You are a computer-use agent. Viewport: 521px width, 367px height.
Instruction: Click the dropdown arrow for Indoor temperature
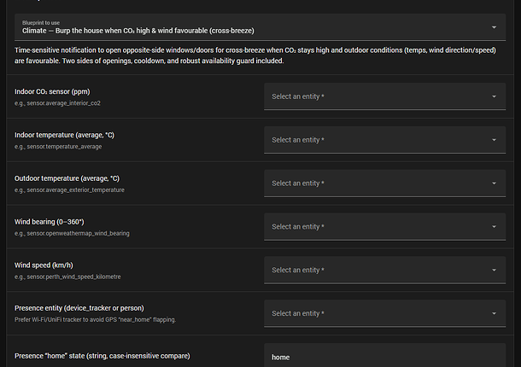click(494, 139)
